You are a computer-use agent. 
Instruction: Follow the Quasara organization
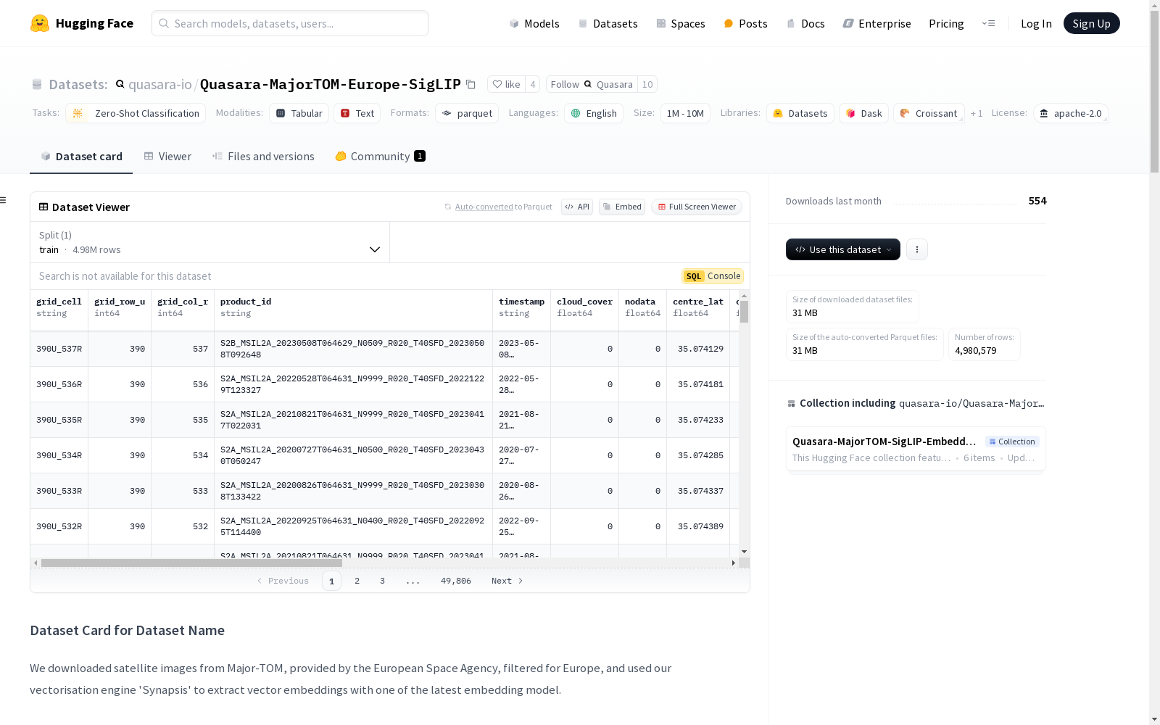[592, 84]
